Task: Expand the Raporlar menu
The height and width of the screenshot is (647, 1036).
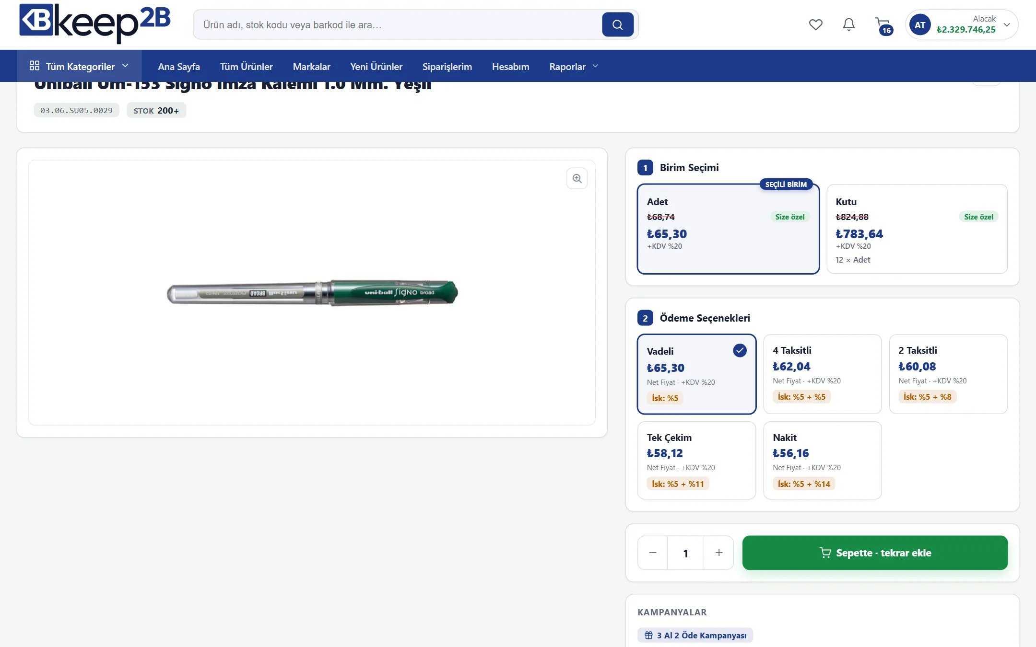Action: coord(574,66)
